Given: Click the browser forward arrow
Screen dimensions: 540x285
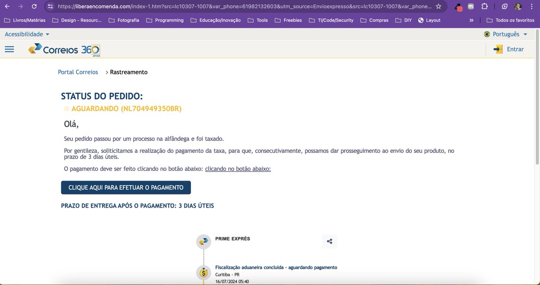Looking at the screenshot, I should pyautogui.click(x=20, y=6).
